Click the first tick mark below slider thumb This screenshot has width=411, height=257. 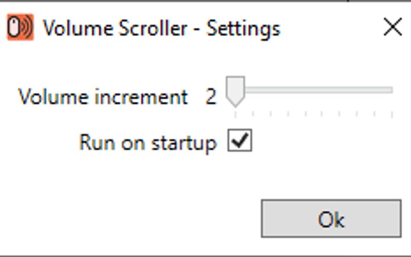point(235,113)
